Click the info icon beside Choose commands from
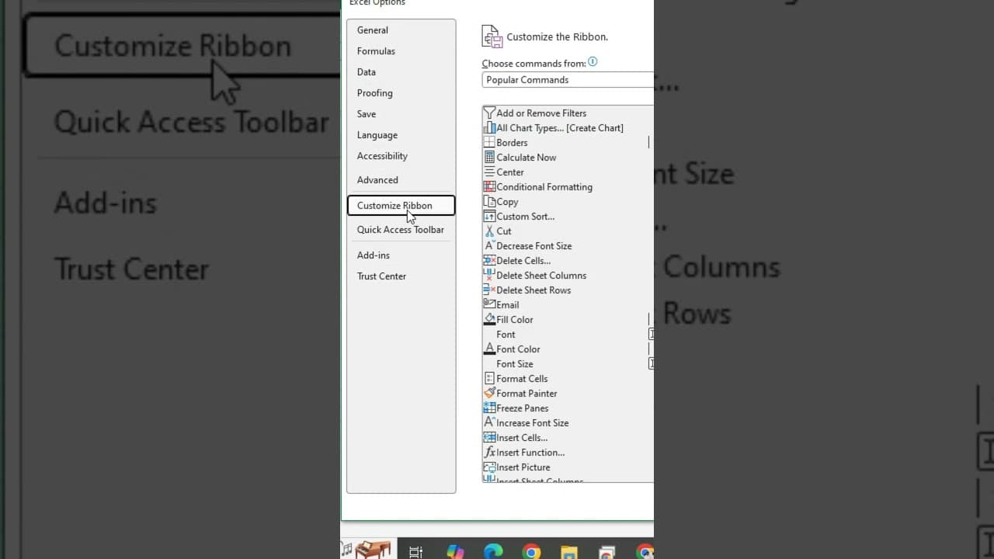The width and height of the screenshot is (994, 559). (x=593, y=62)
